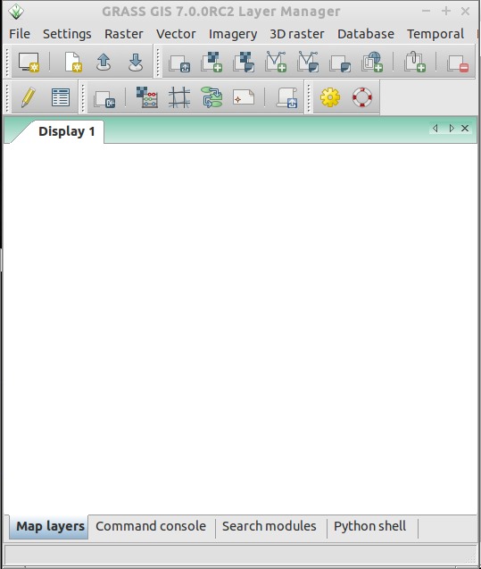Add a raster map layer

211,62
